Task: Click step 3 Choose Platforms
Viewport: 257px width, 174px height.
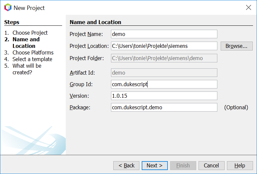Action: tap(33, 52)
